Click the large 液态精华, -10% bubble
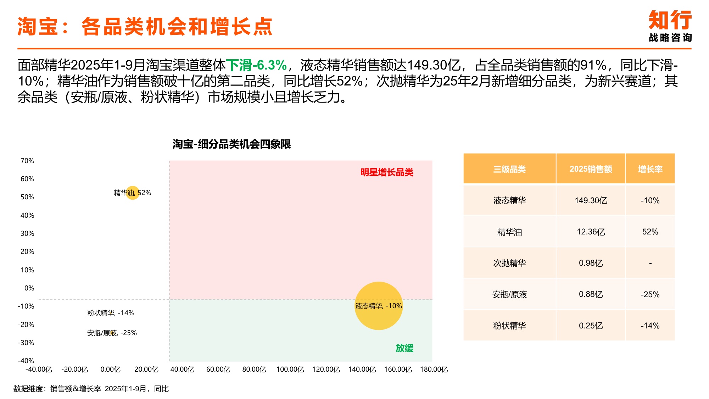The width and height of the screenshot is (709, 399). [379, 306]
